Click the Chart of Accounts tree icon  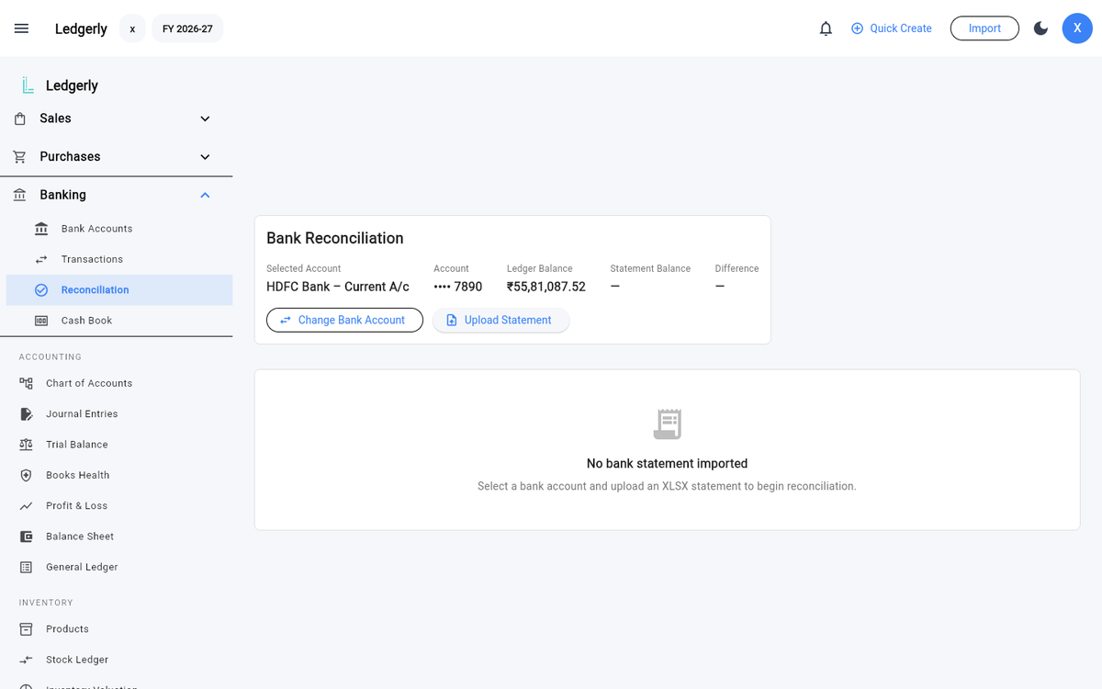point(27,383)
